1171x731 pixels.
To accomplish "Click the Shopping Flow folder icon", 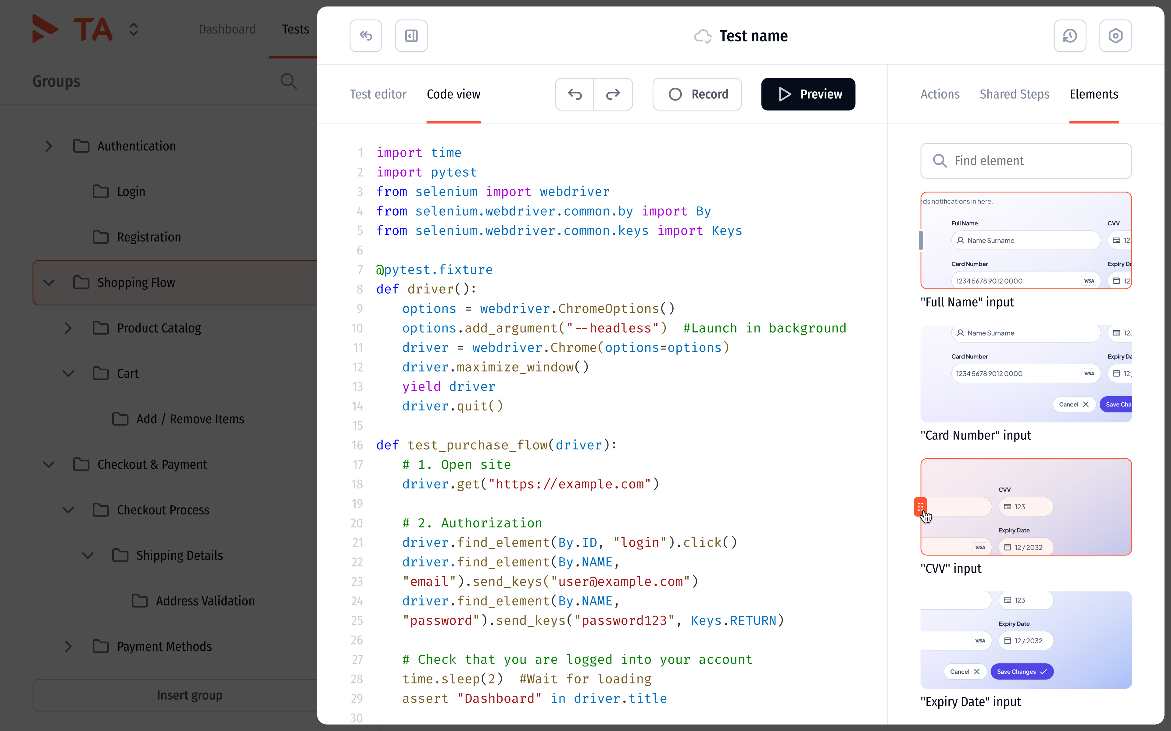I will [x=81, y=282].
